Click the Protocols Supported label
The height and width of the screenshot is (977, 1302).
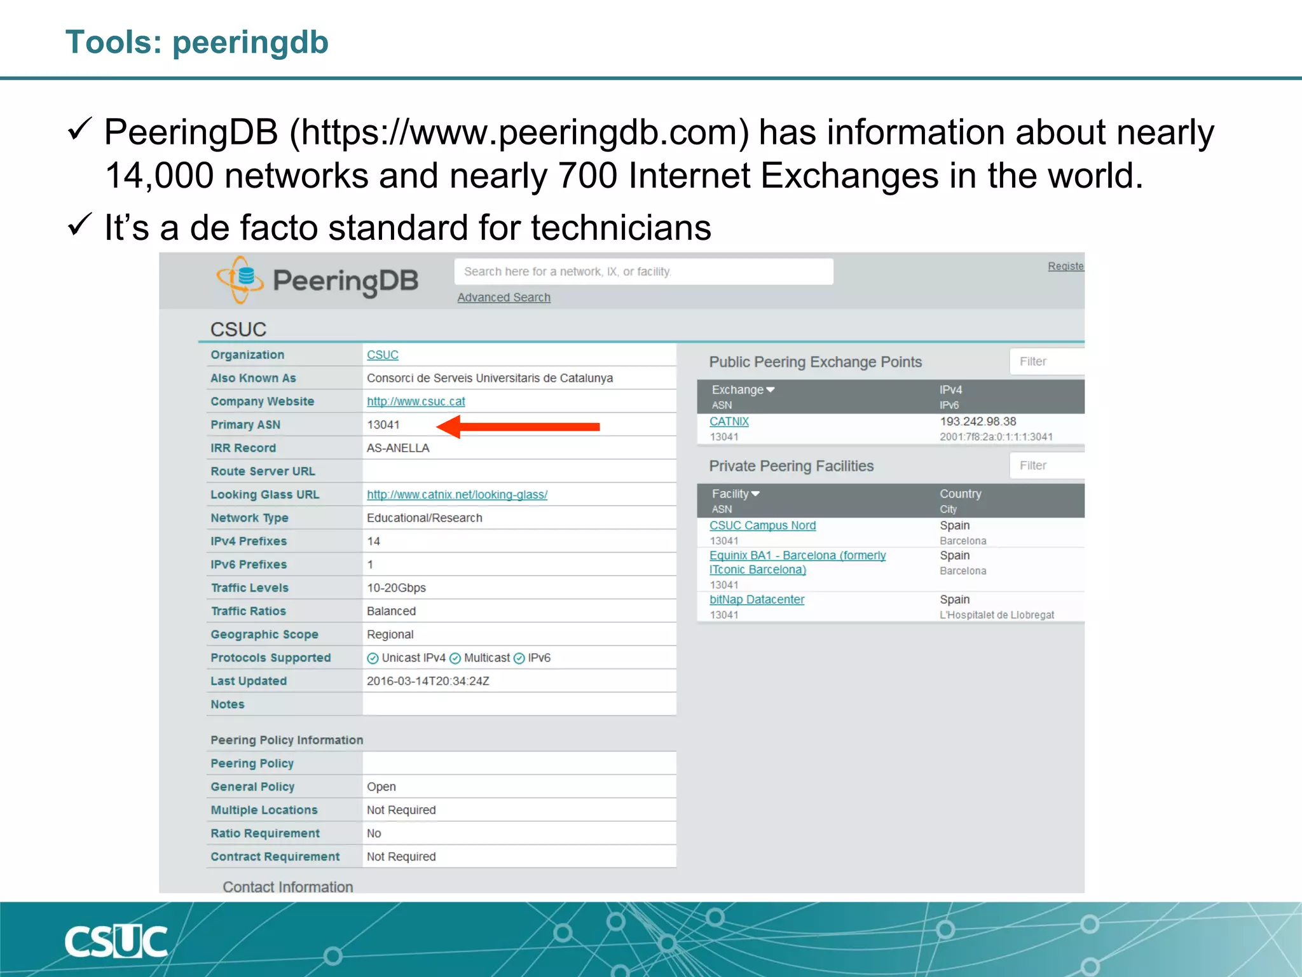271,658
